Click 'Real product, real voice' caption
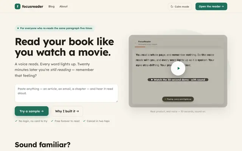This screenshot has height=151, width=242. pos(178,111)
